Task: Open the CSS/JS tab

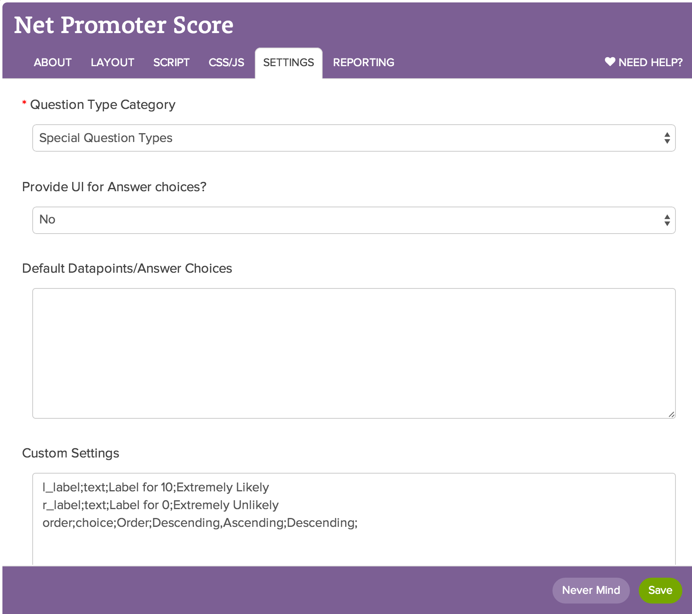Action: click(x=226, y=63)
